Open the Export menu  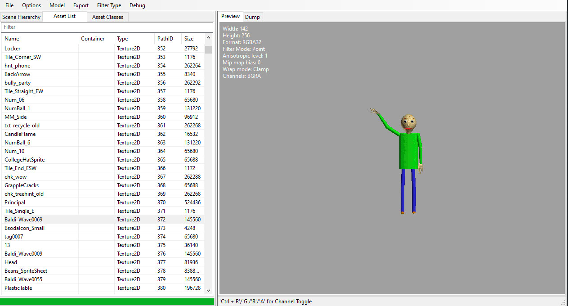coord(81,5)
